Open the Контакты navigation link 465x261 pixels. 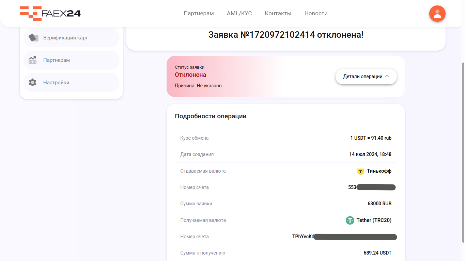(278, 14)
